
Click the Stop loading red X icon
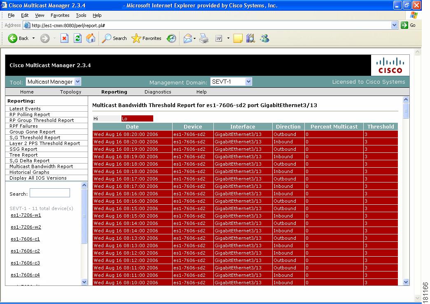[x=64, y=38]
